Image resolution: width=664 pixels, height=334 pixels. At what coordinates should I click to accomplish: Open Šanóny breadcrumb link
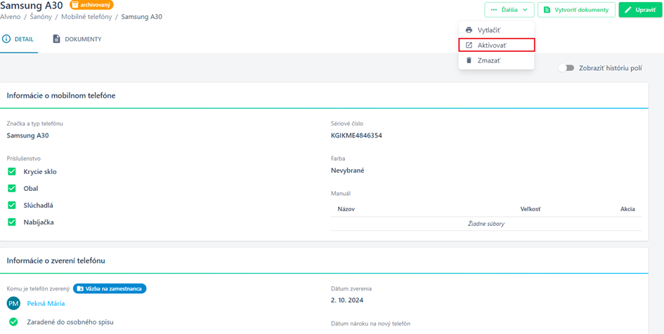click(41, 17)
